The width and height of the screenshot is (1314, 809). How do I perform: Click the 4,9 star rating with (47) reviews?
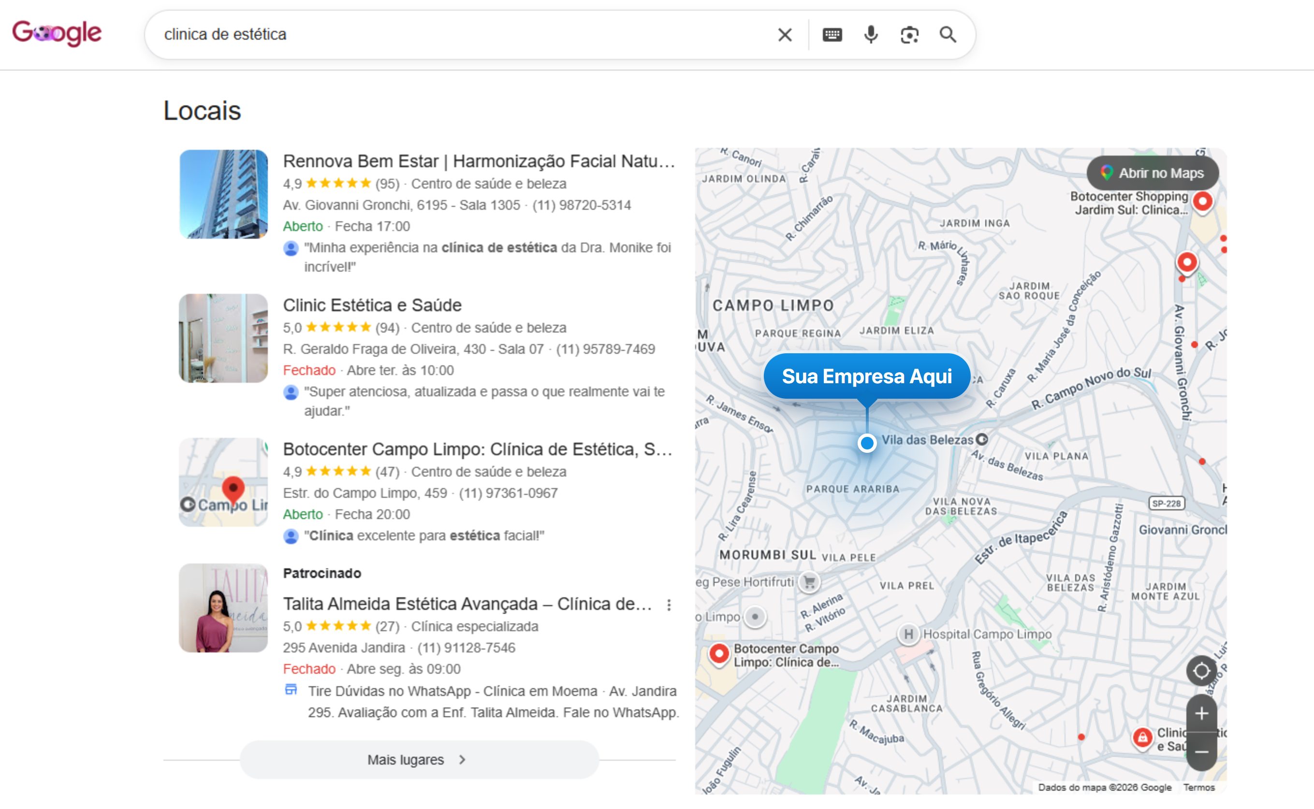[341, 471]
